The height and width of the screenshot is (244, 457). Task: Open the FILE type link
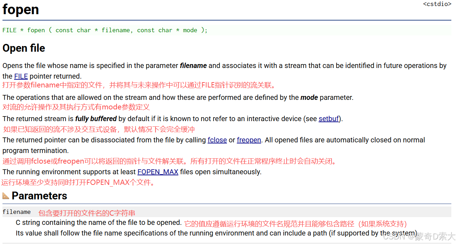(21, 76)
